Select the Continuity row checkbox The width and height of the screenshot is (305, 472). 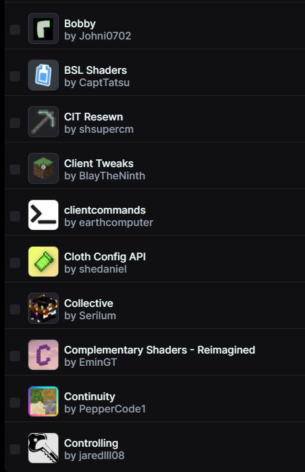pos(15,403)
